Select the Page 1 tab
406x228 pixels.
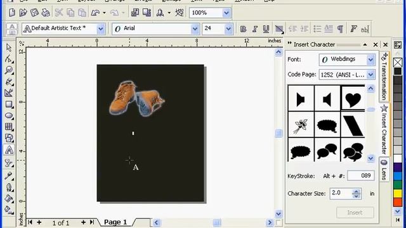point(115,222)
